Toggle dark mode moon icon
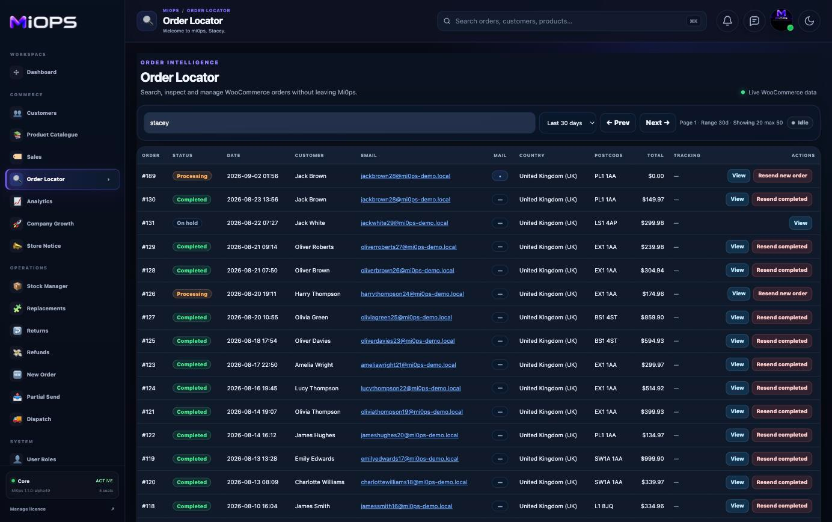 [809, 21]
